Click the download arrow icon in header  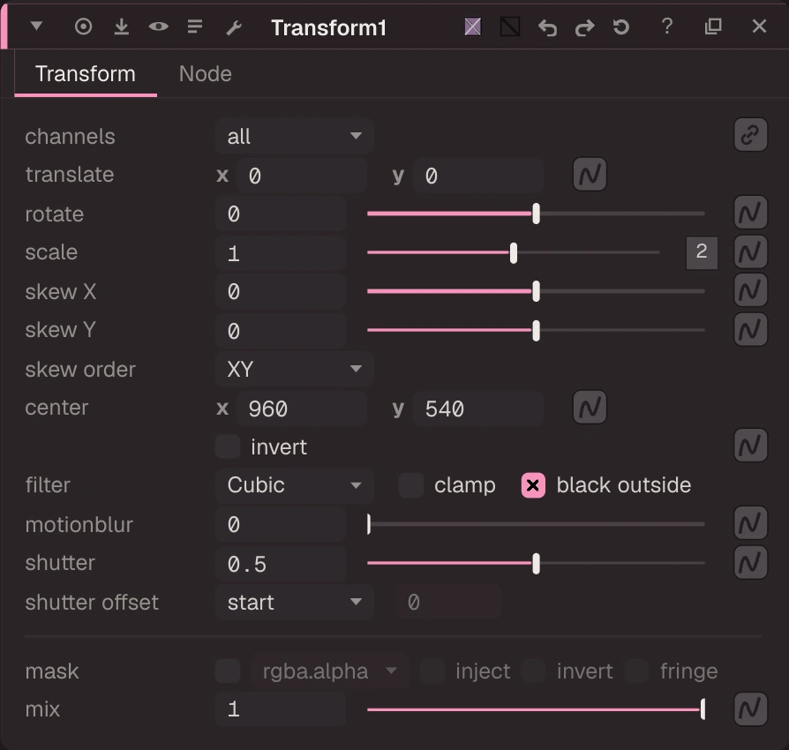pos(121,26)
